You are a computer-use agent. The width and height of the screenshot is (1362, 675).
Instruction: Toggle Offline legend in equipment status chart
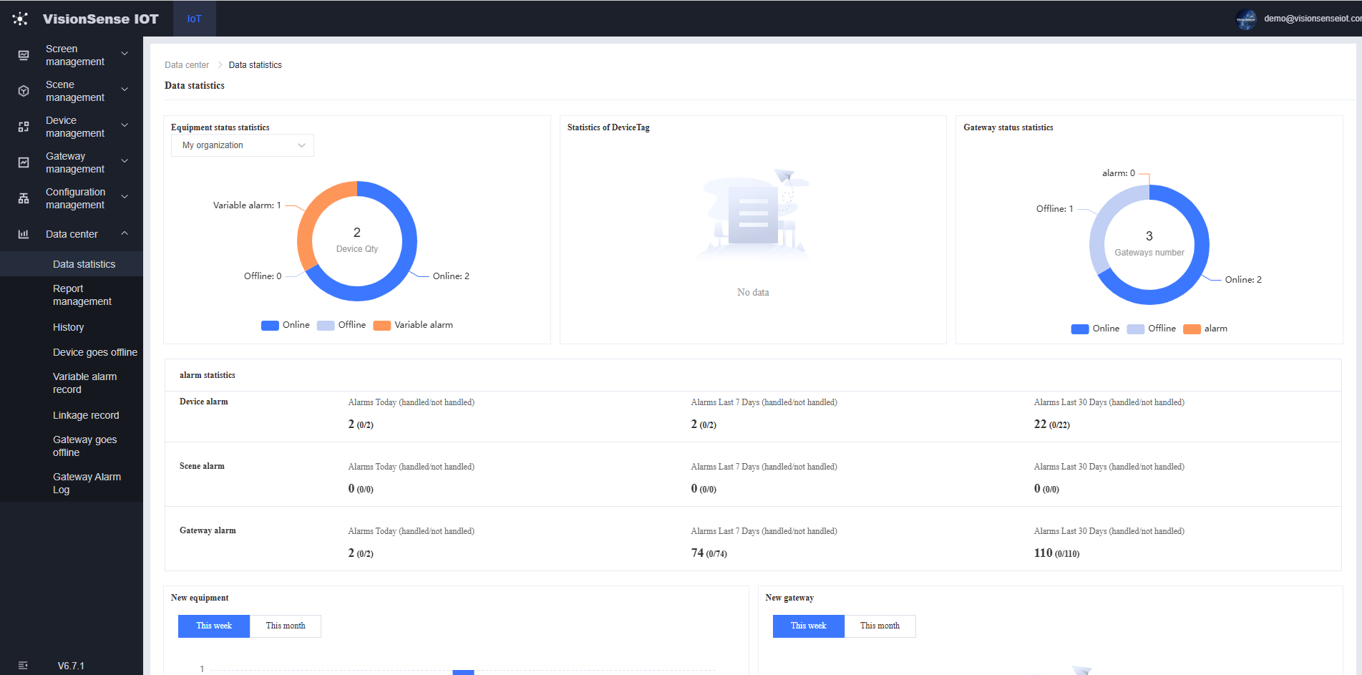click(x=341, y=325)
